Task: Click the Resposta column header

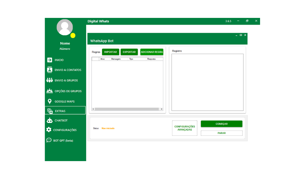Action: pyautogui.click(x=151, y=59)
